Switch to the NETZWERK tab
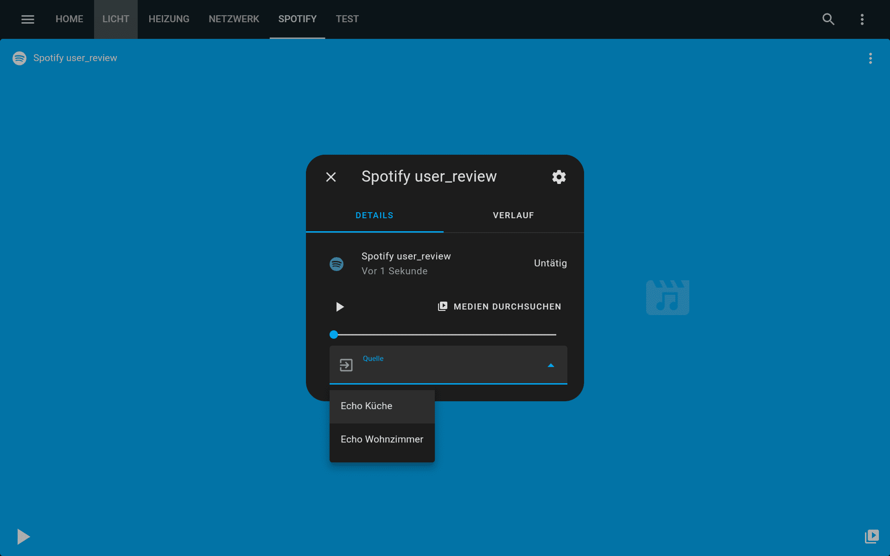The image size is (890, 556). click(x=234, y=19)
